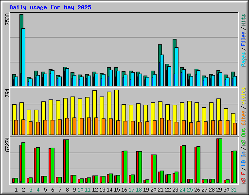The height and width of the screenshot is (195, 249).
Task: Click the 'kB F/kB In/kB Out' legend
Action: 243,156
